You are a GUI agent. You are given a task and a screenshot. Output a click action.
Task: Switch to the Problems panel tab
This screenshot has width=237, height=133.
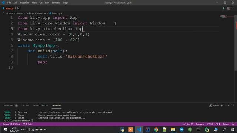pyautogui.click(x=11, y=106)
